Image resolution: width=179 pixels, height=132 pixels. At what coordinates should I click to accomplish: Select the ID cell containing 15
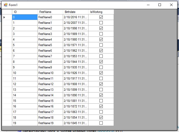pos(25,101)
